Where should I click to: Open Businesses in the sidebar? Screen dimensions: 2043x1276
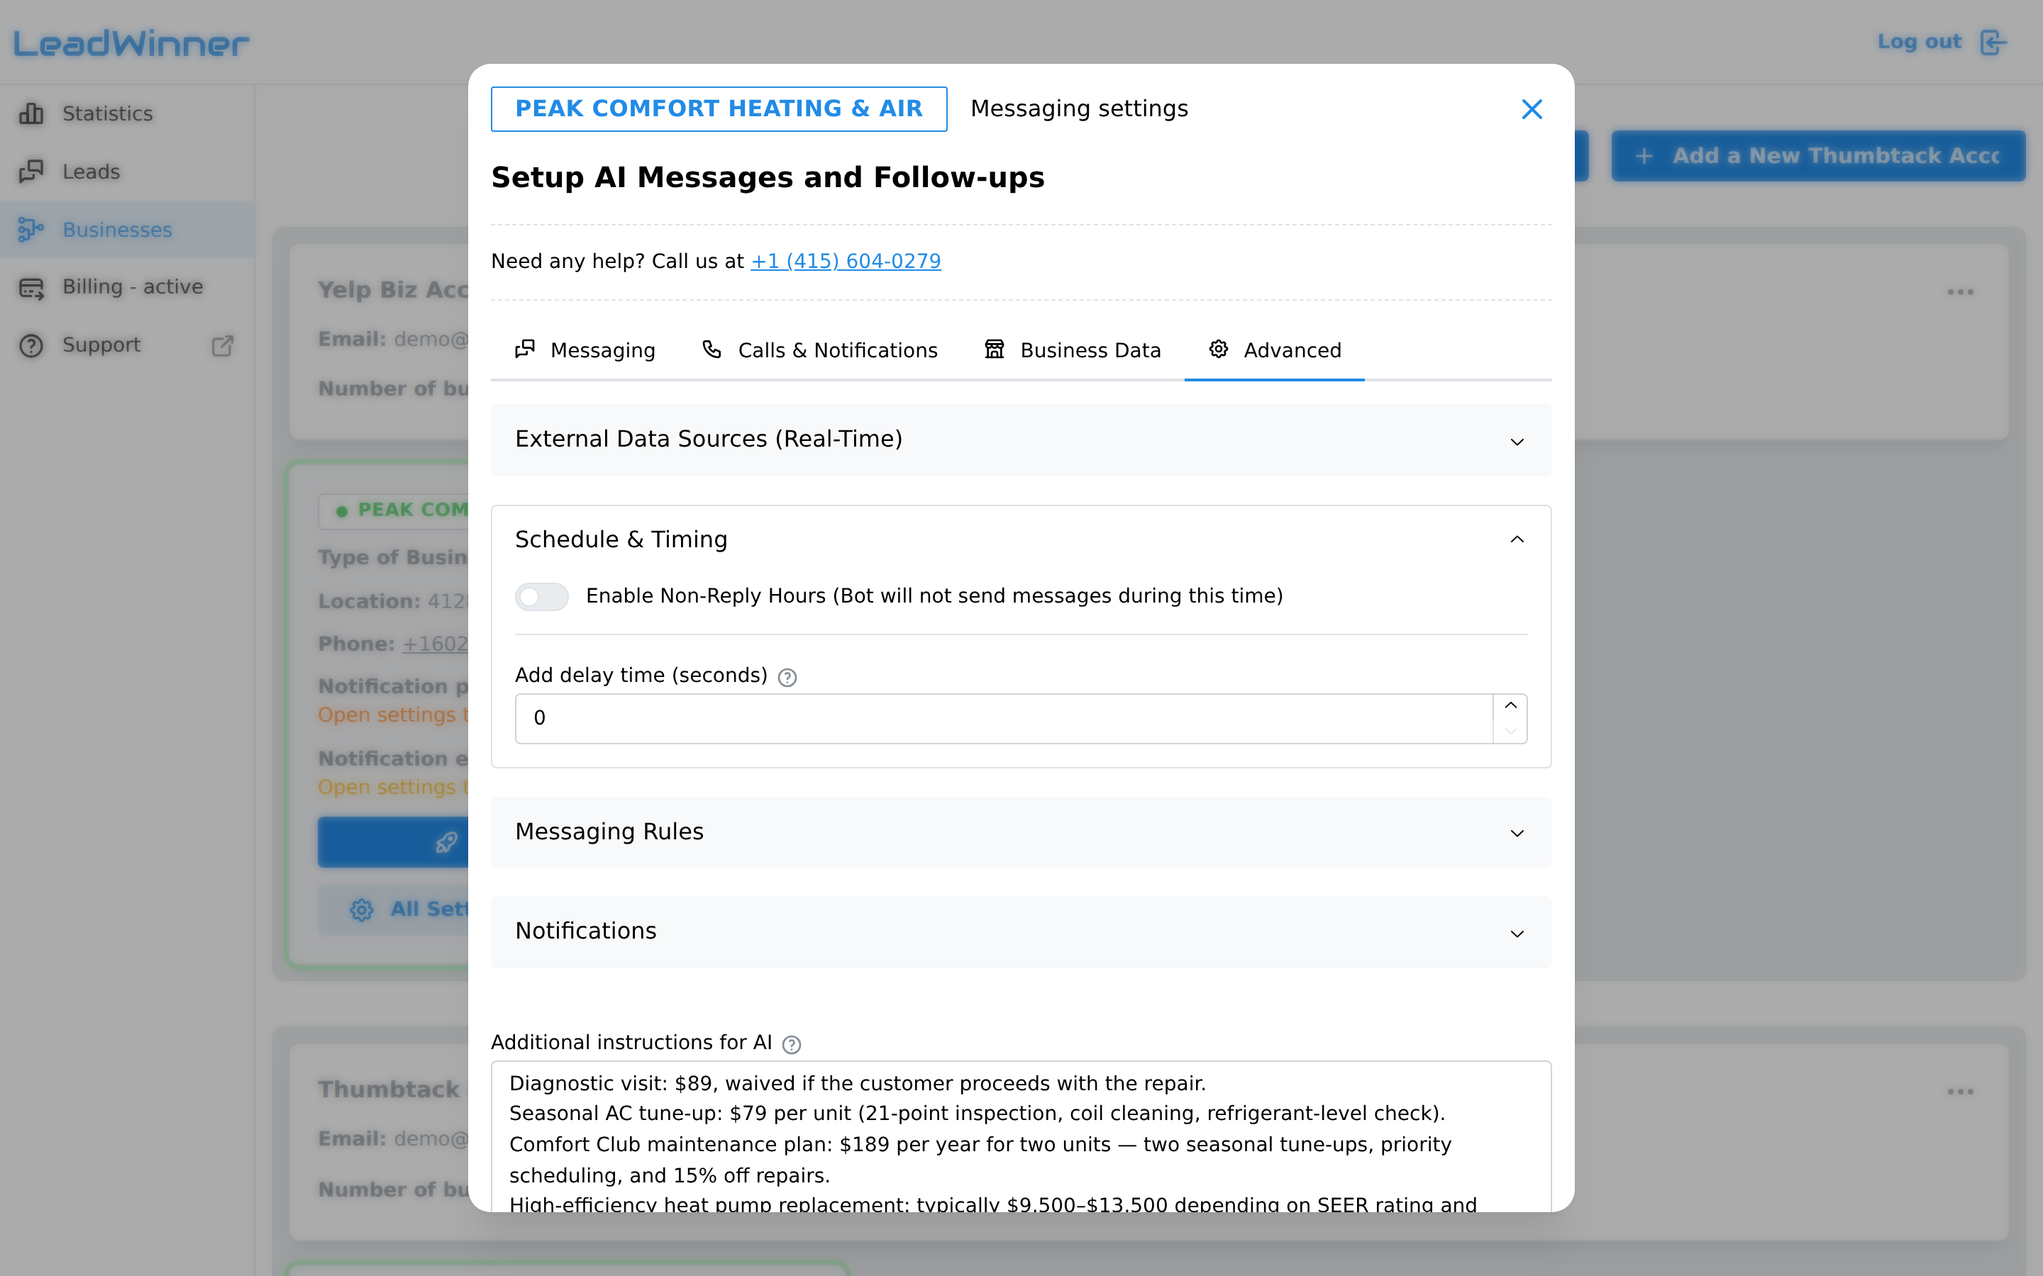[x=127, y=230]
